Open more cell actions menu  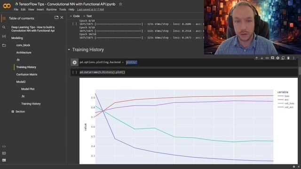[x=293, y=58]
